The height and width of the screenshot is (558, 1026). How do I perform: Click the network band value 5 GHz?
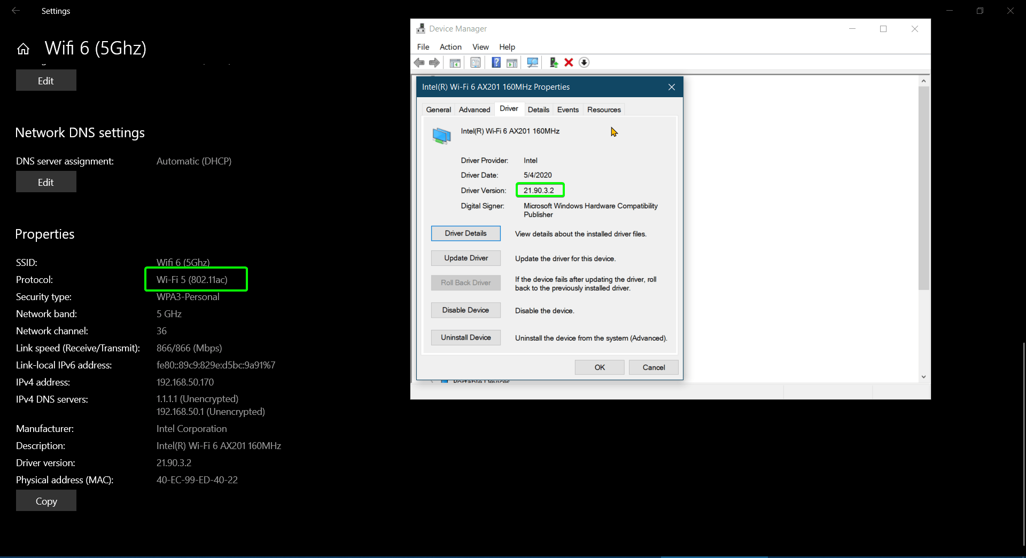point(169,314)
